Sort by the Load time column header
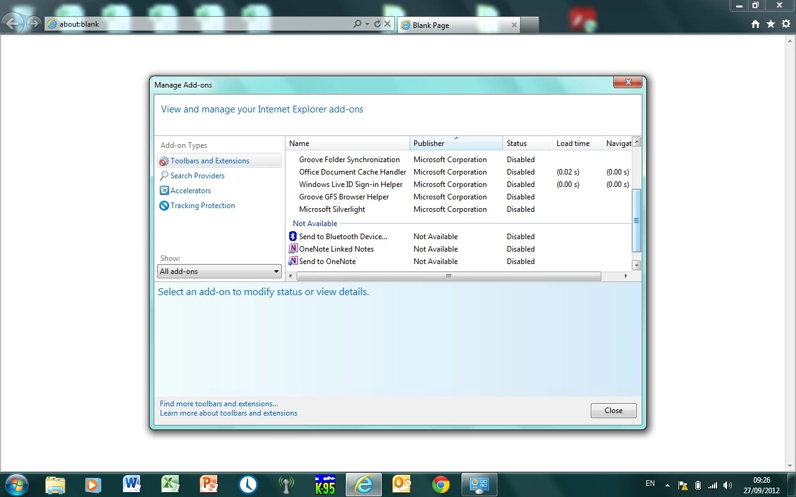This screenshot has height=497, width=796. pyautogui.click(x=577, y=143)
